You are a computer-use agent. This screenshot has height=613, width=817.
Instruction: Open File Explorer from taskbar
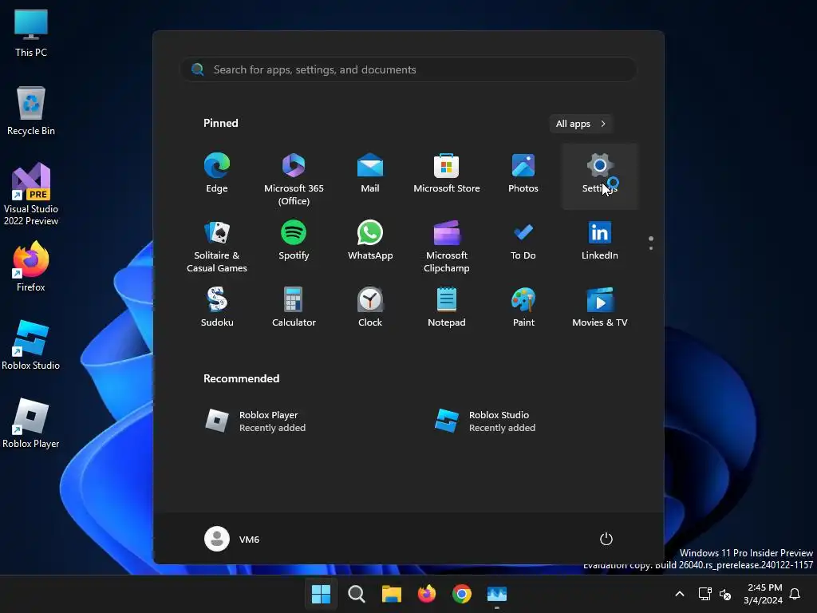(391, 594)
